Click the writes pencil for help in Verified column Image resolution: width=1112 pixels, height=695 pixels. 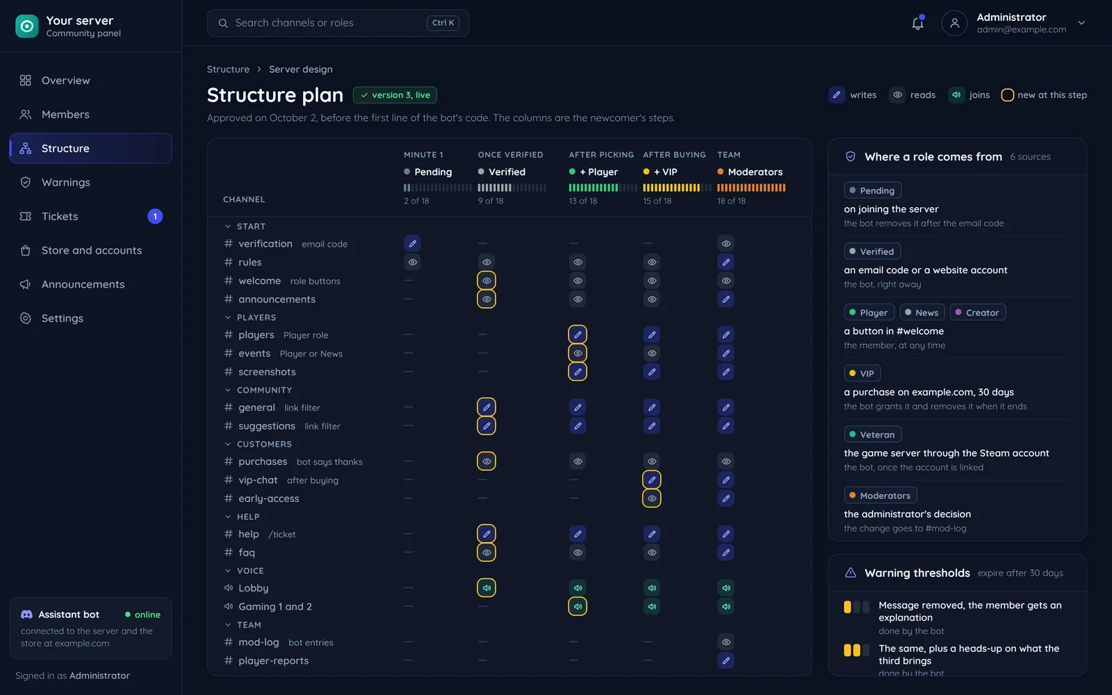(x=486, y=534)
